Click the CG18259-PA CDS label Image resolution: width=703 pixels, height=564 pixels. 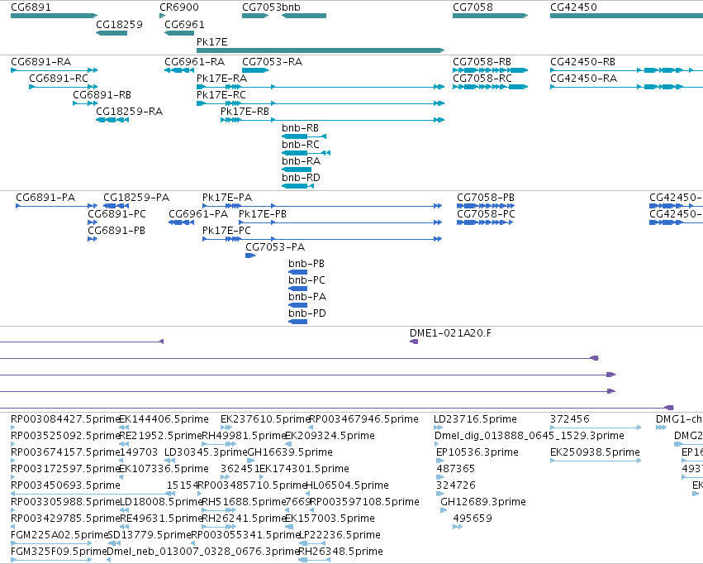[136, 198]
